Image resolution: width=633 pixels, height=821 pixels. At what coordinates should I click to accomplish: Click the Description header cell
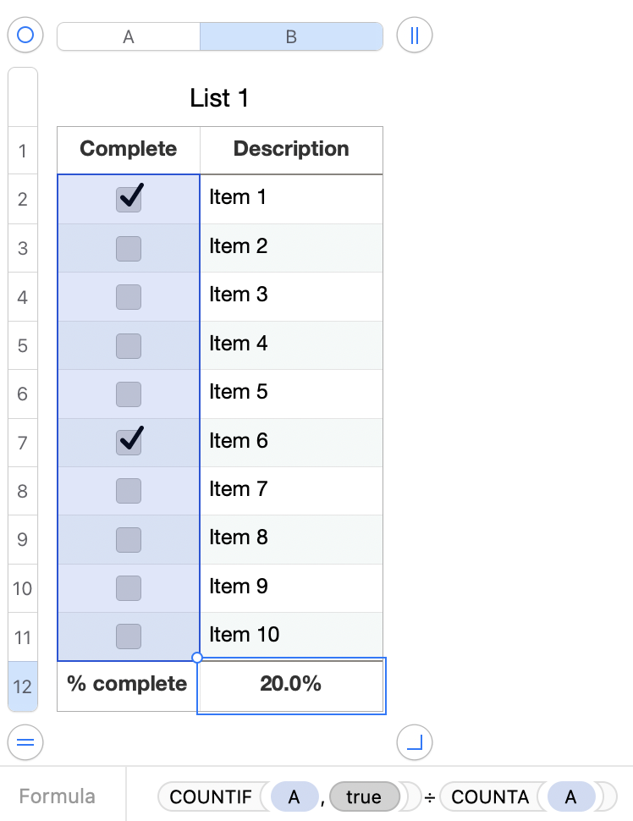291,150
